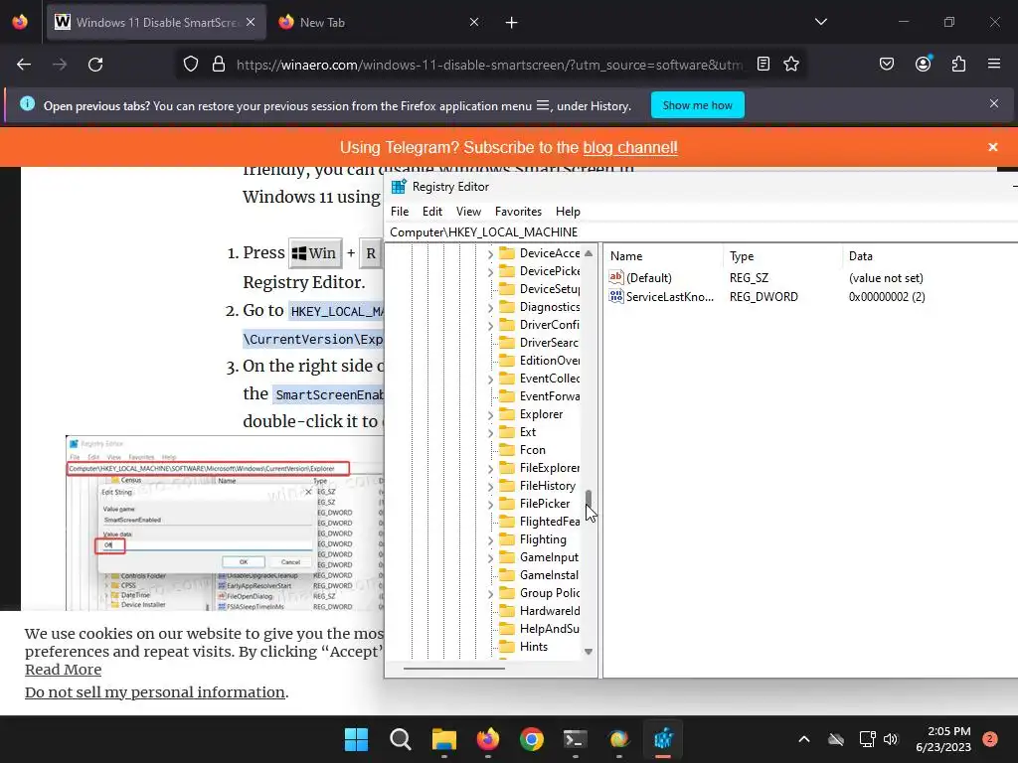Click the site padlock security icon

click(x=219, y=65)
